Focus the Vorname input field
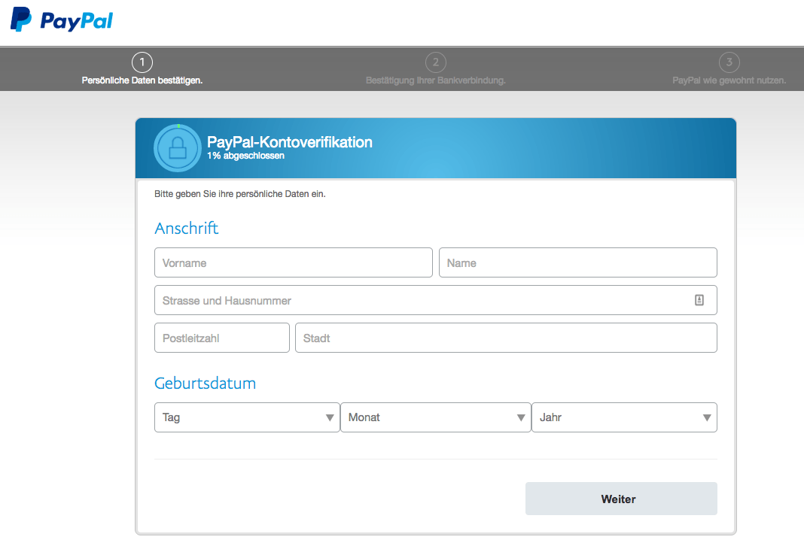 pos(294,262)
